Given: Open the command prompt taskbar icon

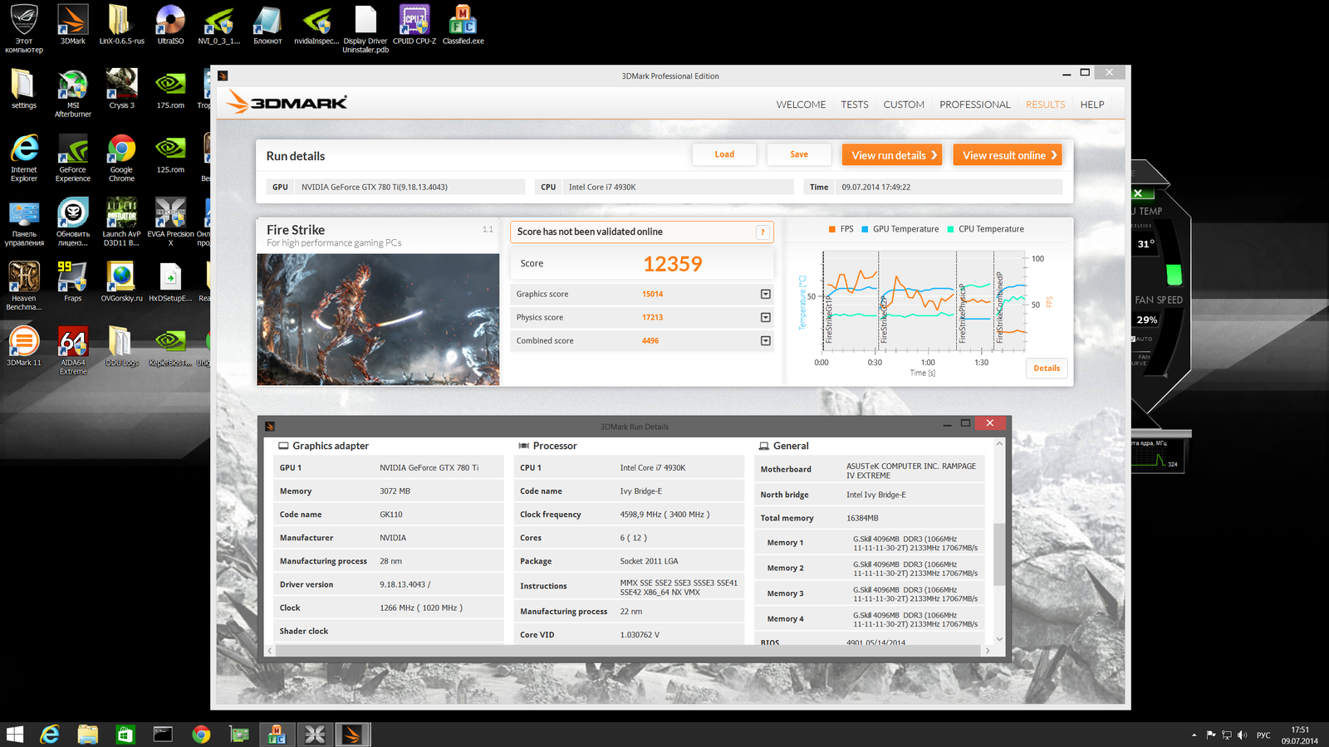Looking at the screenshot, I should point(163,735).
